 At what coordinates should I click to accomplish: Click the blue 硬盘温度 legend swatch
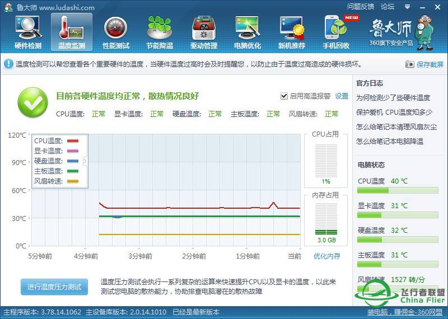[x=73, y=161]
